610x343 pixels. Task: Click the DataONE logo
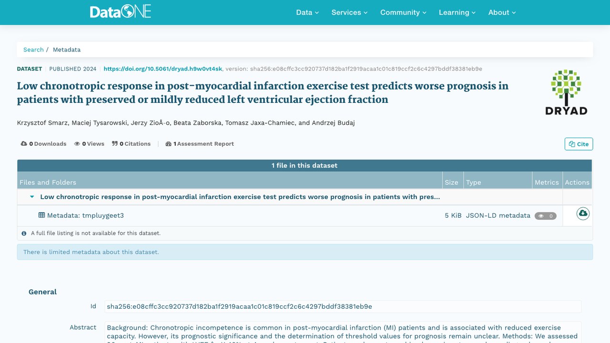pyautogui.click(x=121, y=12)
